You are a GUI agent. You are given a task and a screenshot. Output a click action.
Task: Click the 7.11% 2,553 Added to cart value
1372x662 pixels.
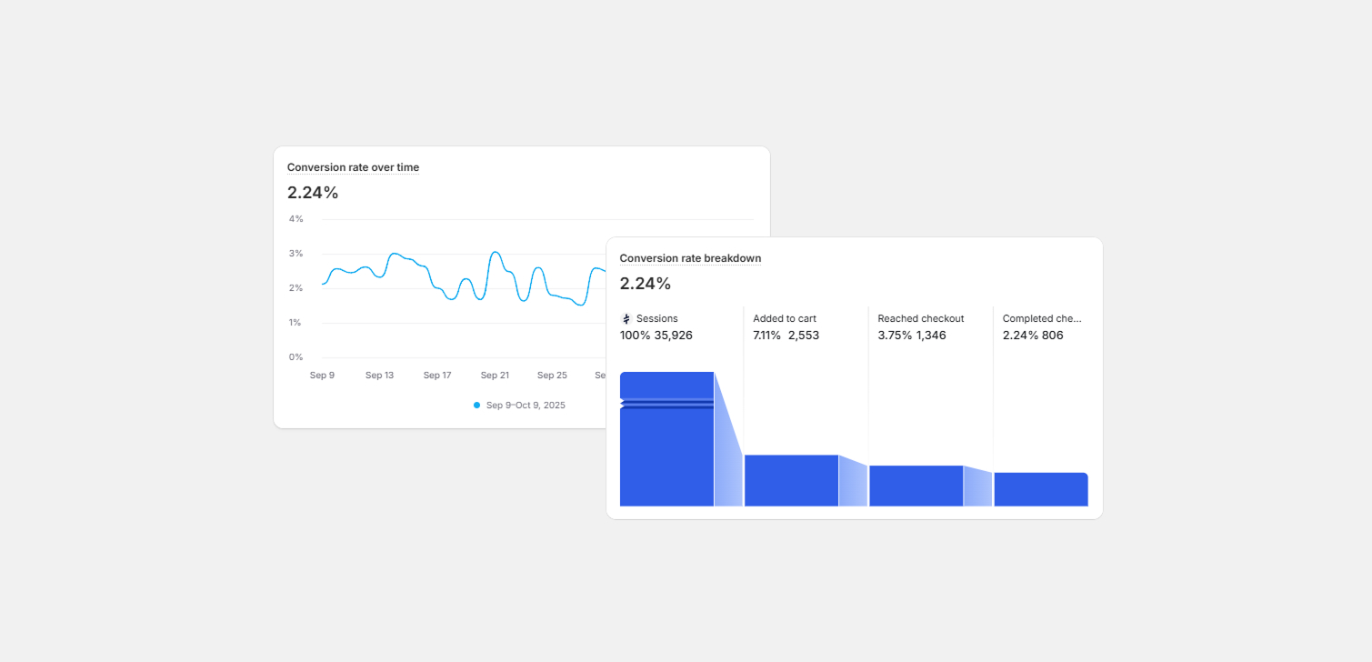pos(786,335)
